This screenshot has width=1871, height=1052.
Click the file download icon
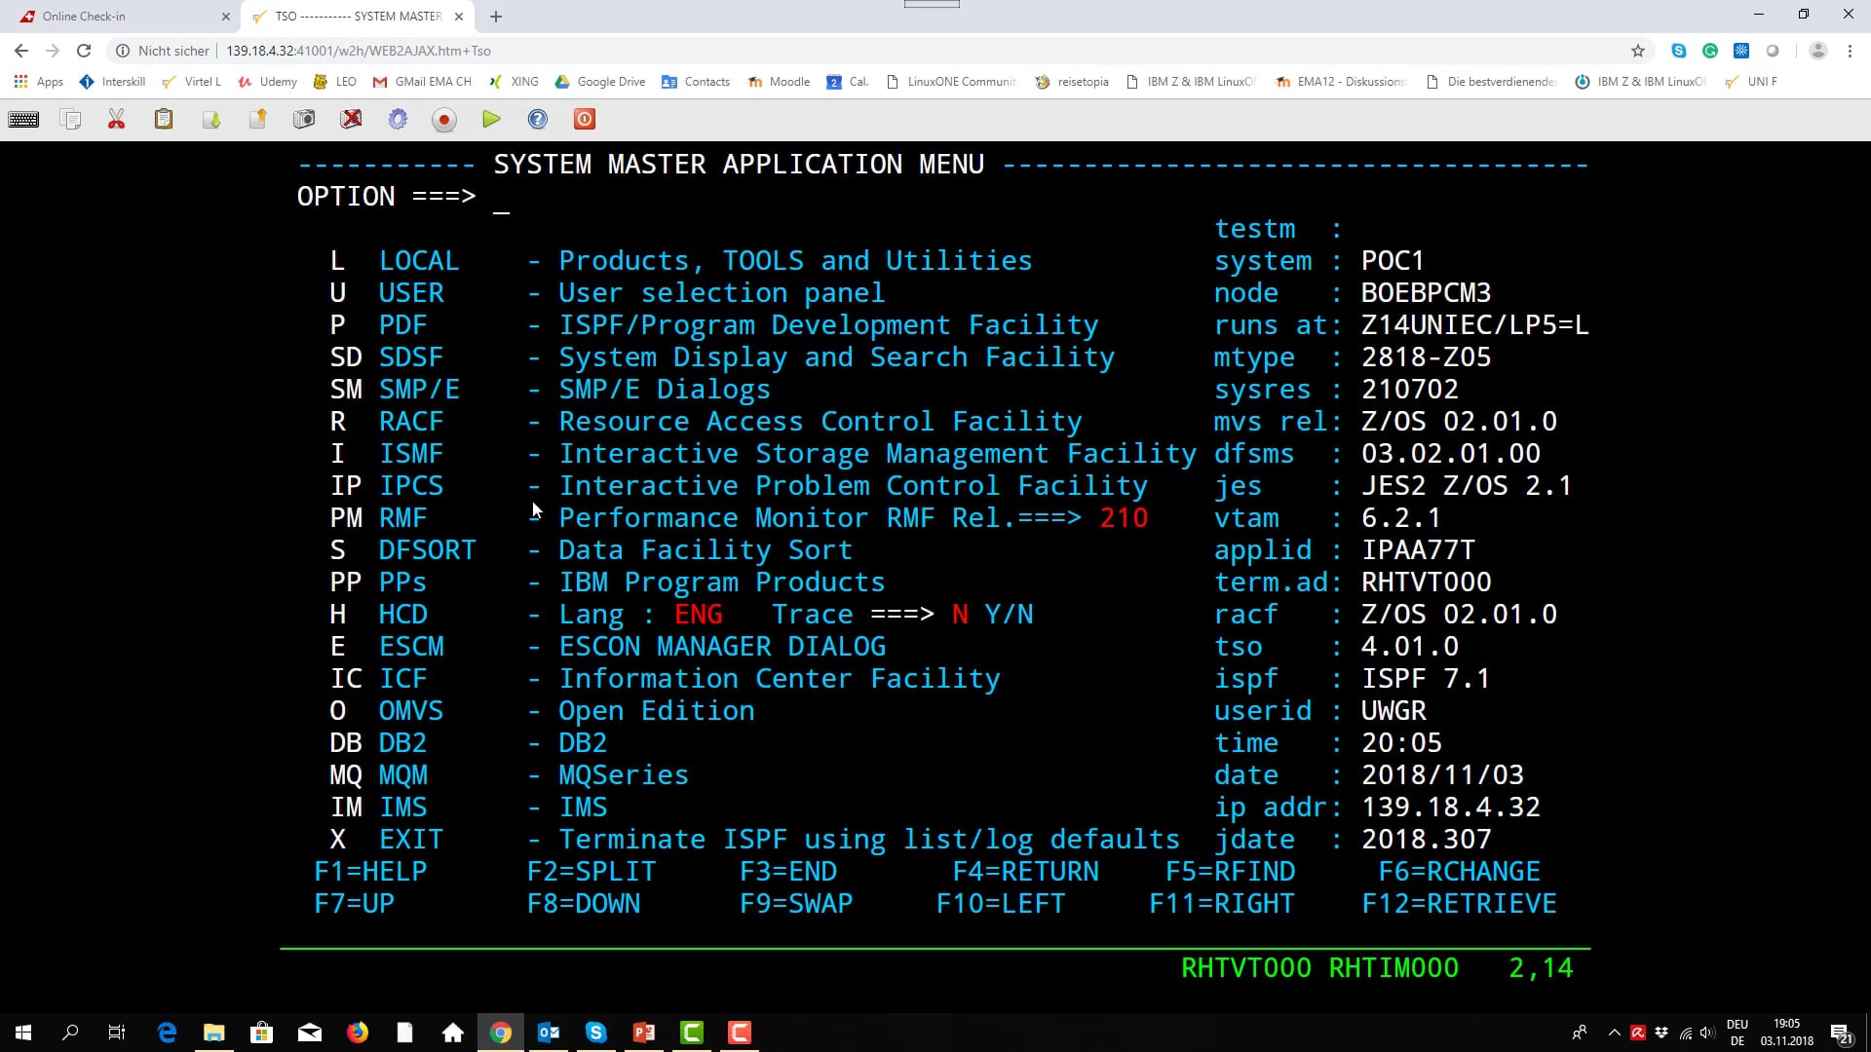[x=210, y=119]
